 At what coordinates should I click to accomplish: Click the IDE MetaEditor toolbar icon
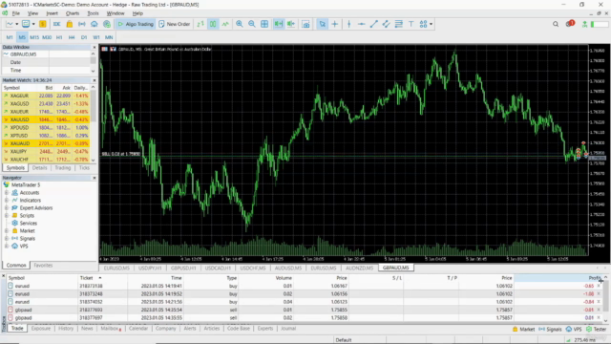coord(57,24)
